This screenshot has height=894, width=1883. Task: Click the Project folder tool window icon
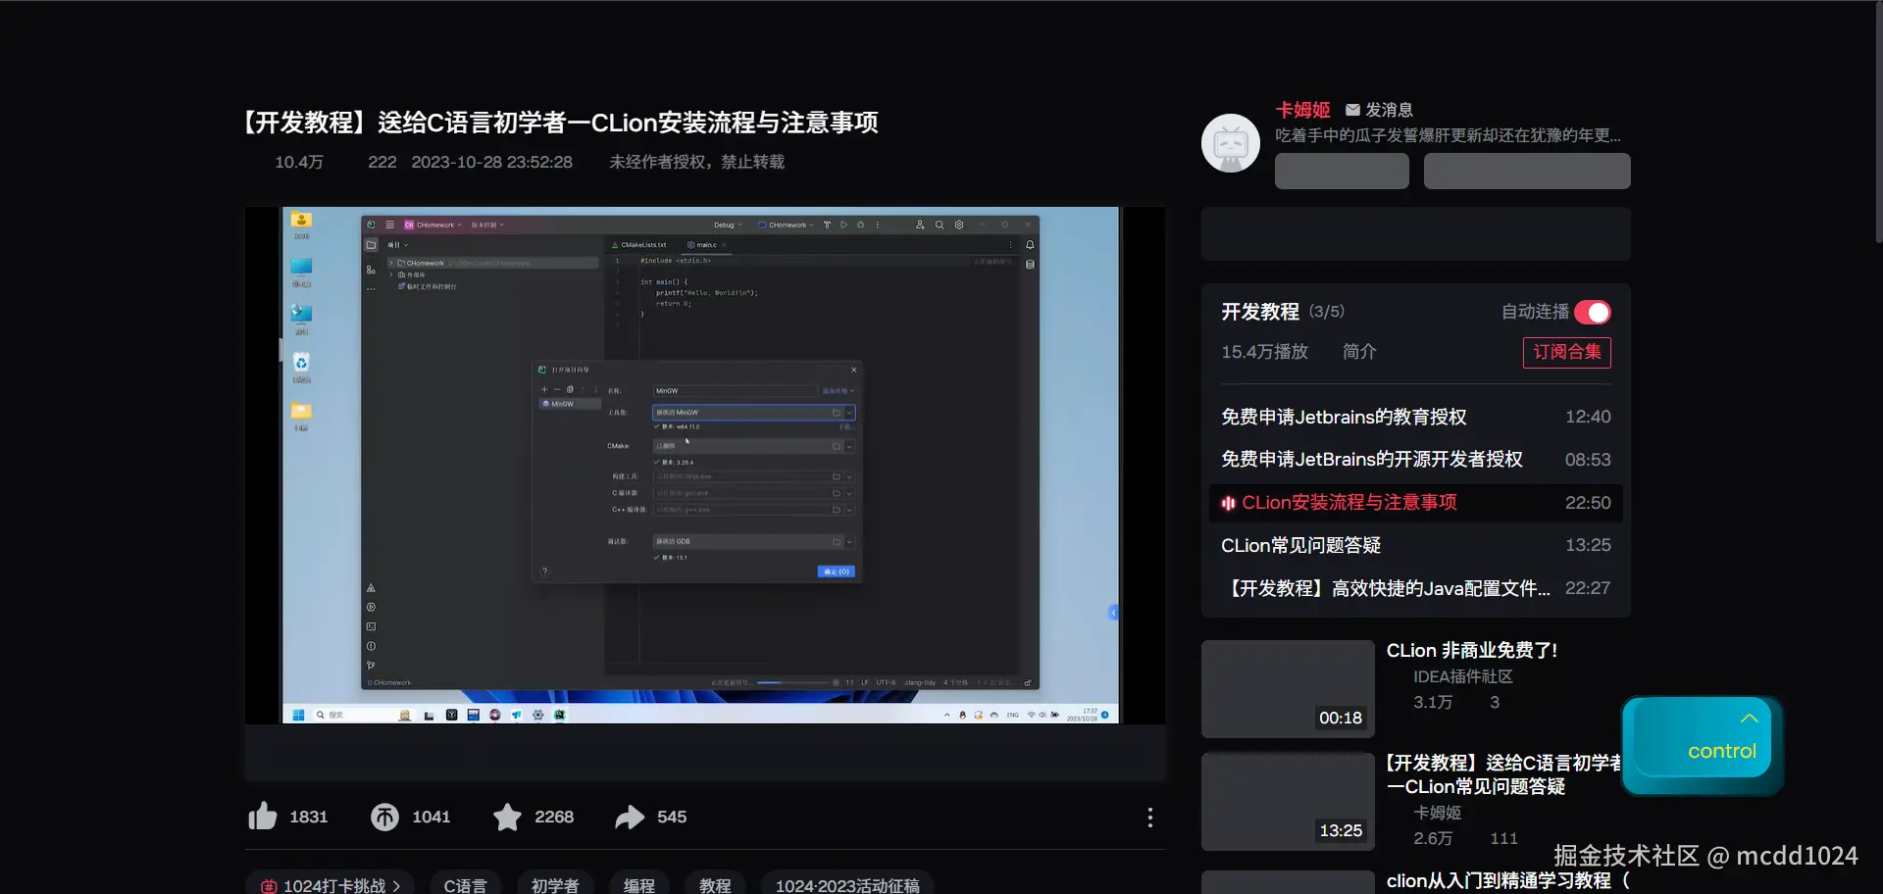pos(371,245)
